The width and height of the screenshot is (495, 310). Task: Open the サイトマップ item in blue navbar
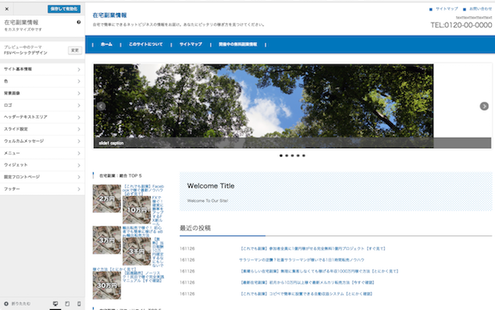coord(191,44)
